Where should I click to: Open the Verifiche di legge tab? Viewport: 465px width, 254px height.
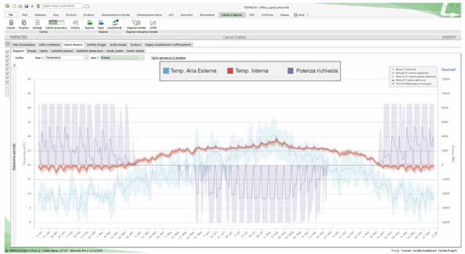[96, 45]
